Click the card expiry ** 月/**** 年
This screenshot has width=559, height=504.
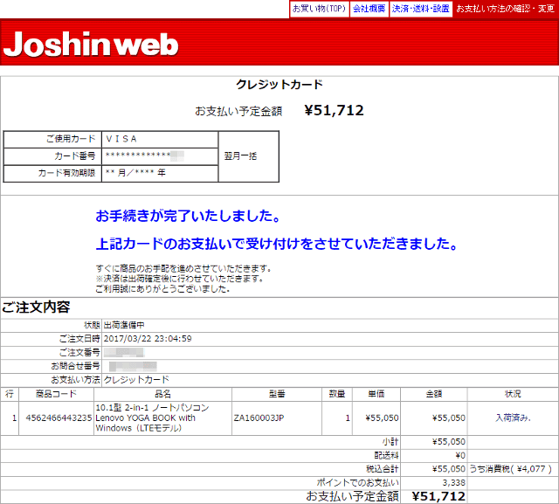click(135, 173)
